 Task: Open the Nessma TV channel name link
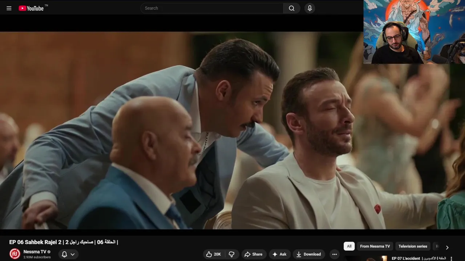coord(35,252)
